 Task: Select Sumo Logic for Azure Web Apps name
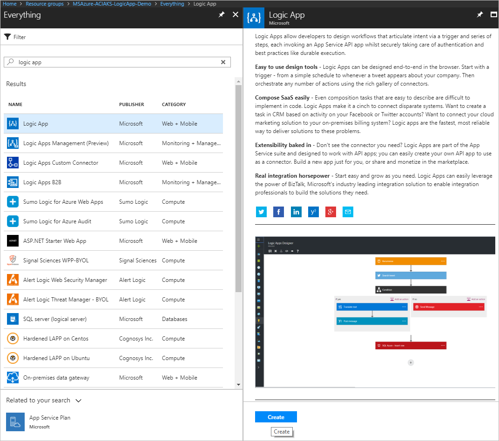(63, 201)
